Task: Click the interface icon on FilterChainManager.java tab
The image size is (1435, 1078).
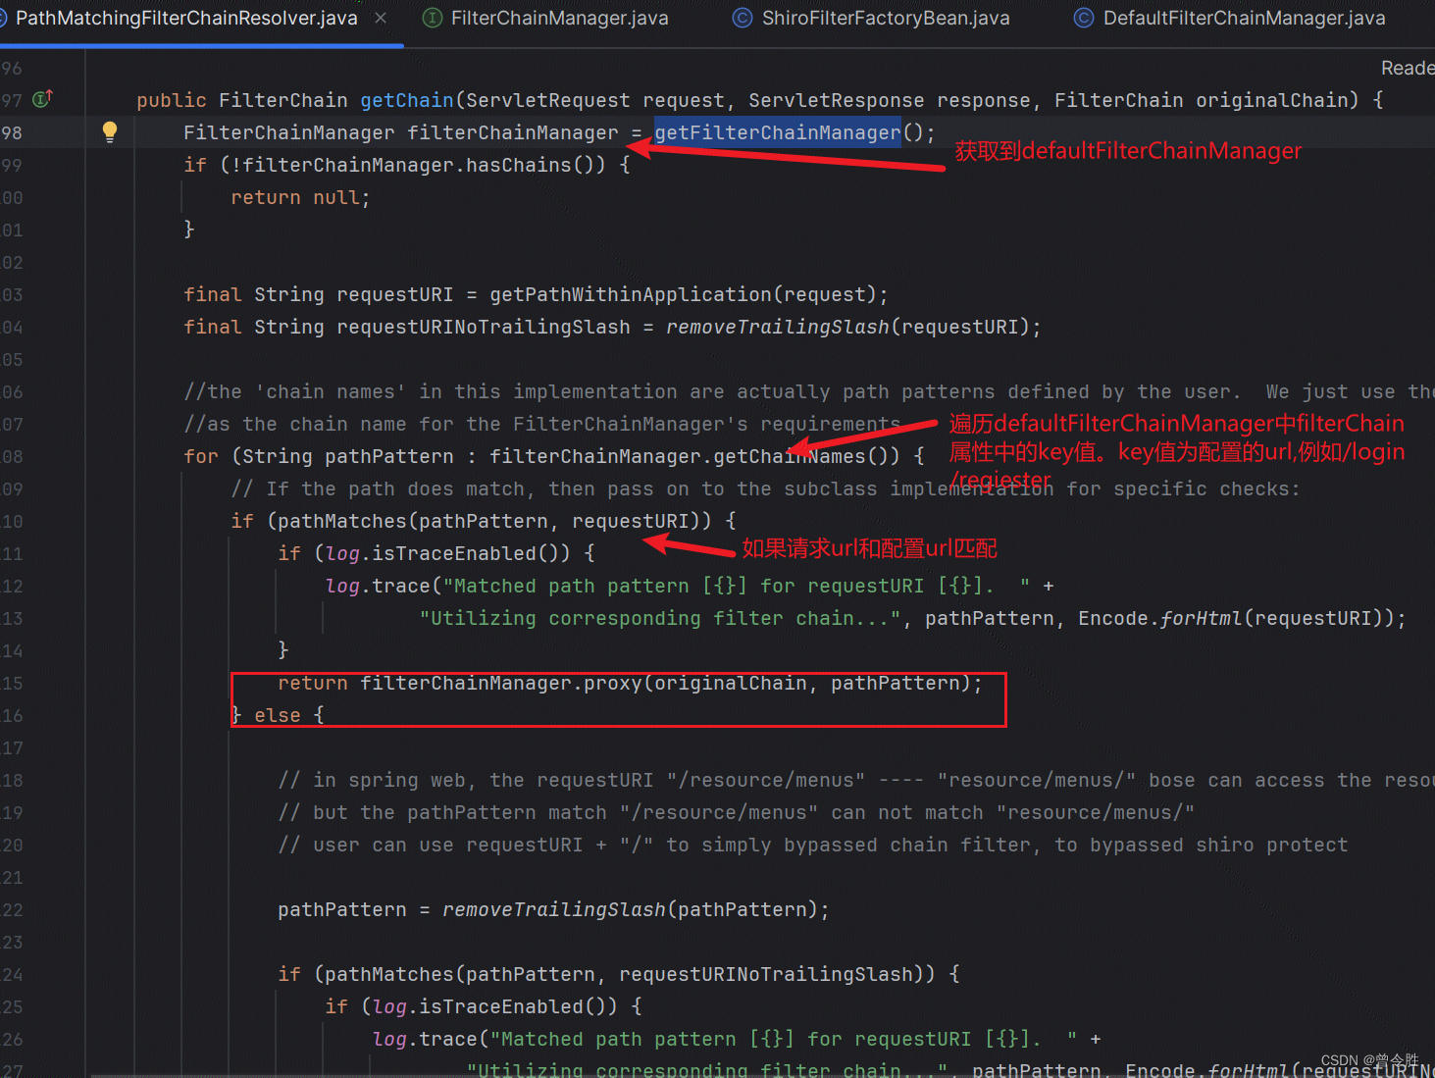Action: [x=432, y=18]
